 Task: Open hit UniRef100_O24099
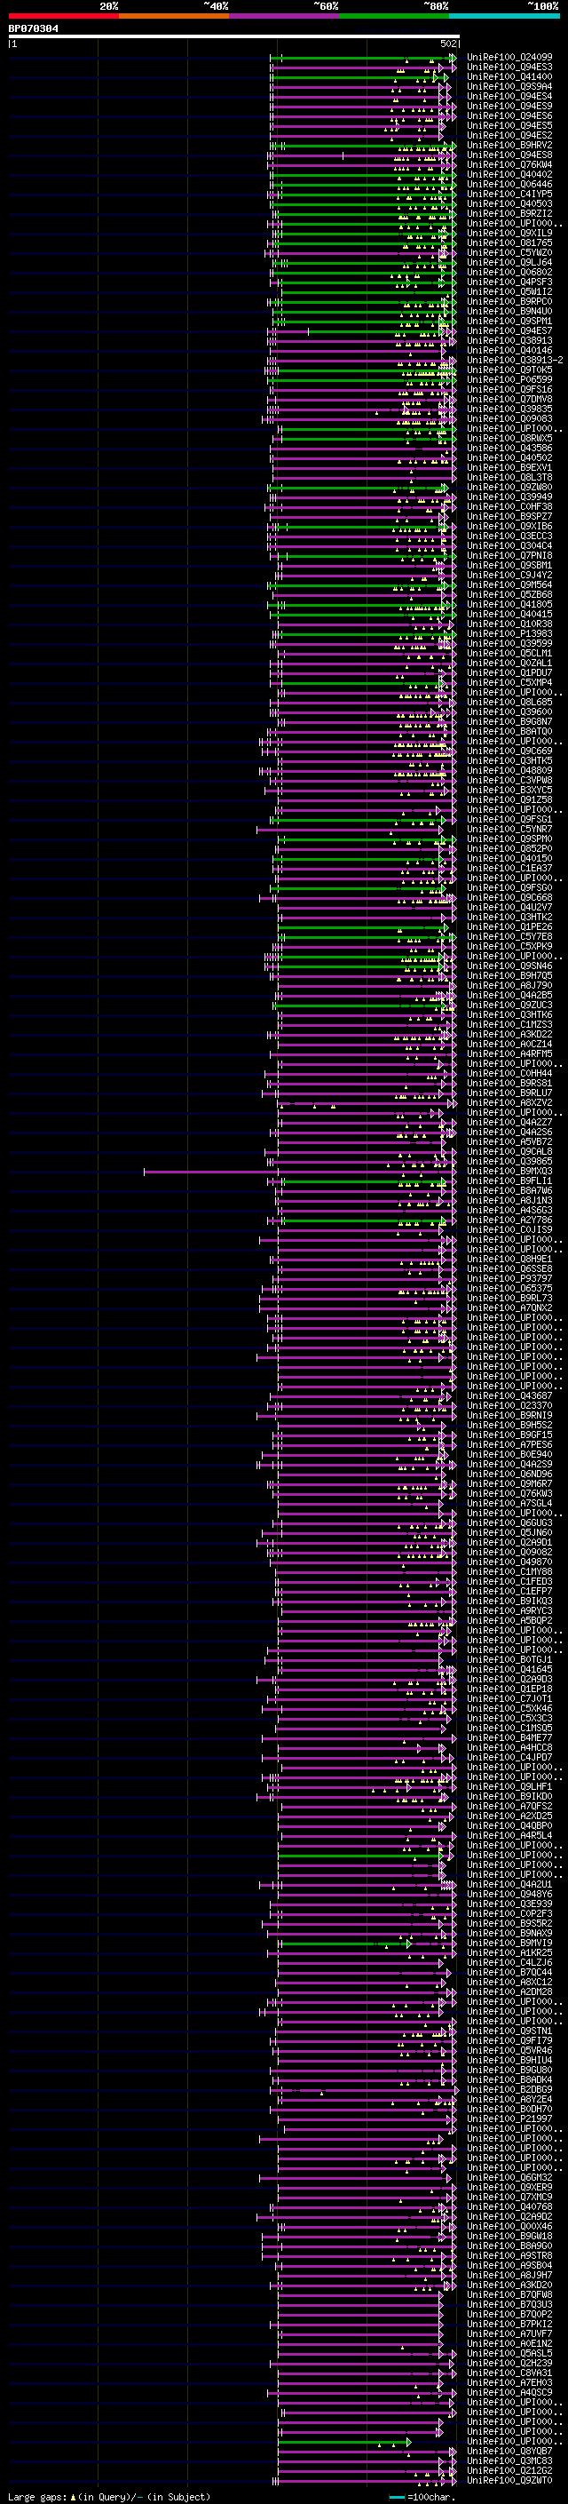pyautogui.click(x=509, y=58)
